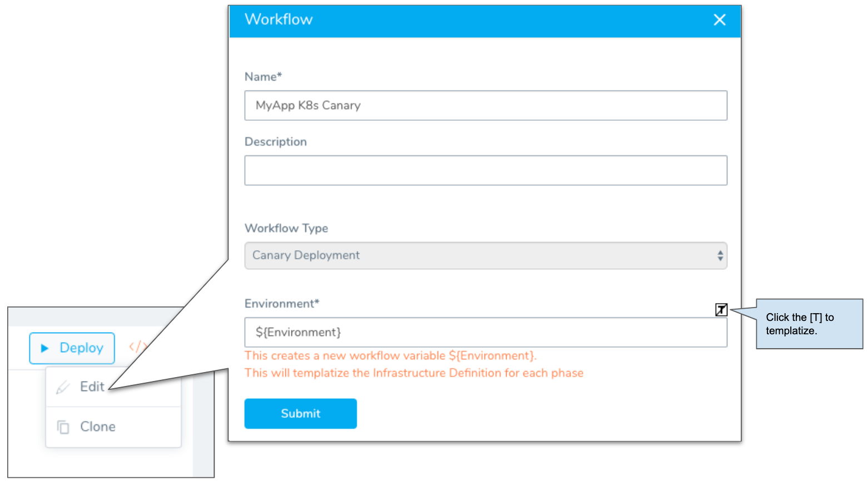Click the 'Click the [T] to templatize' callout
This screenshot has width=867, height=485.
pos(809,324)
